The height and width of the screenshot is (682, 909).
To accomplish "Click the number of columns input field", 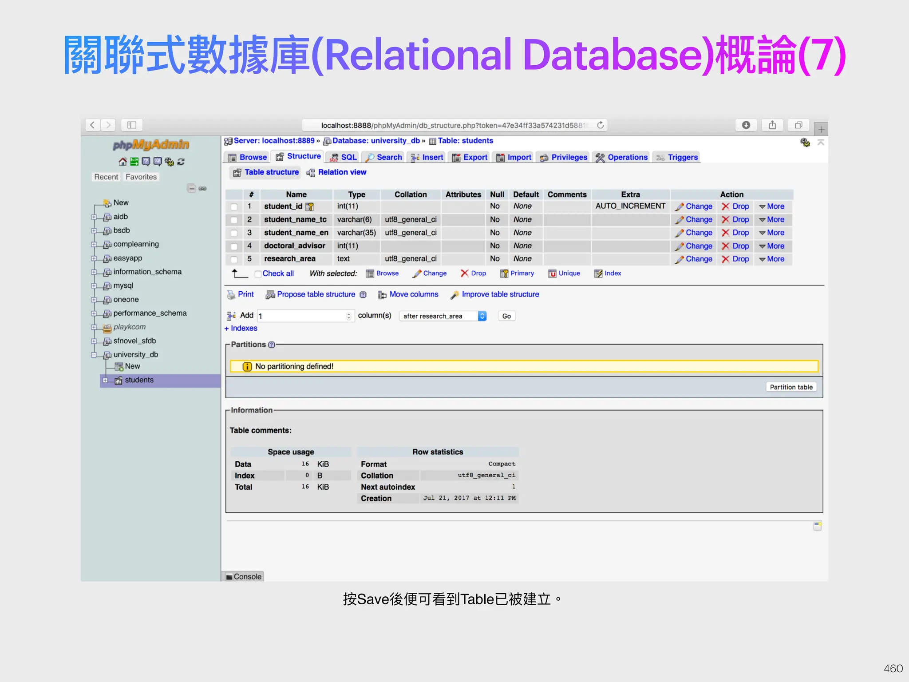I will point(305,316).
